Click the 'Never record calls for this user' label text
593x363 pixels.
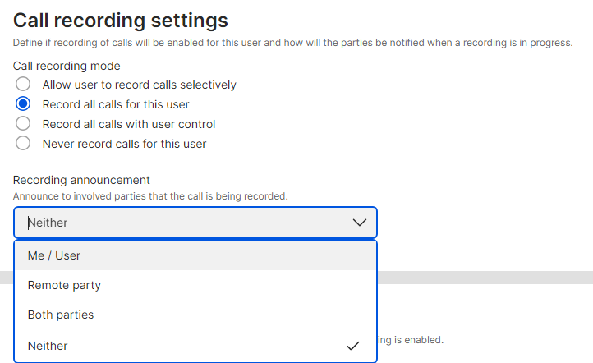[124, 144]
